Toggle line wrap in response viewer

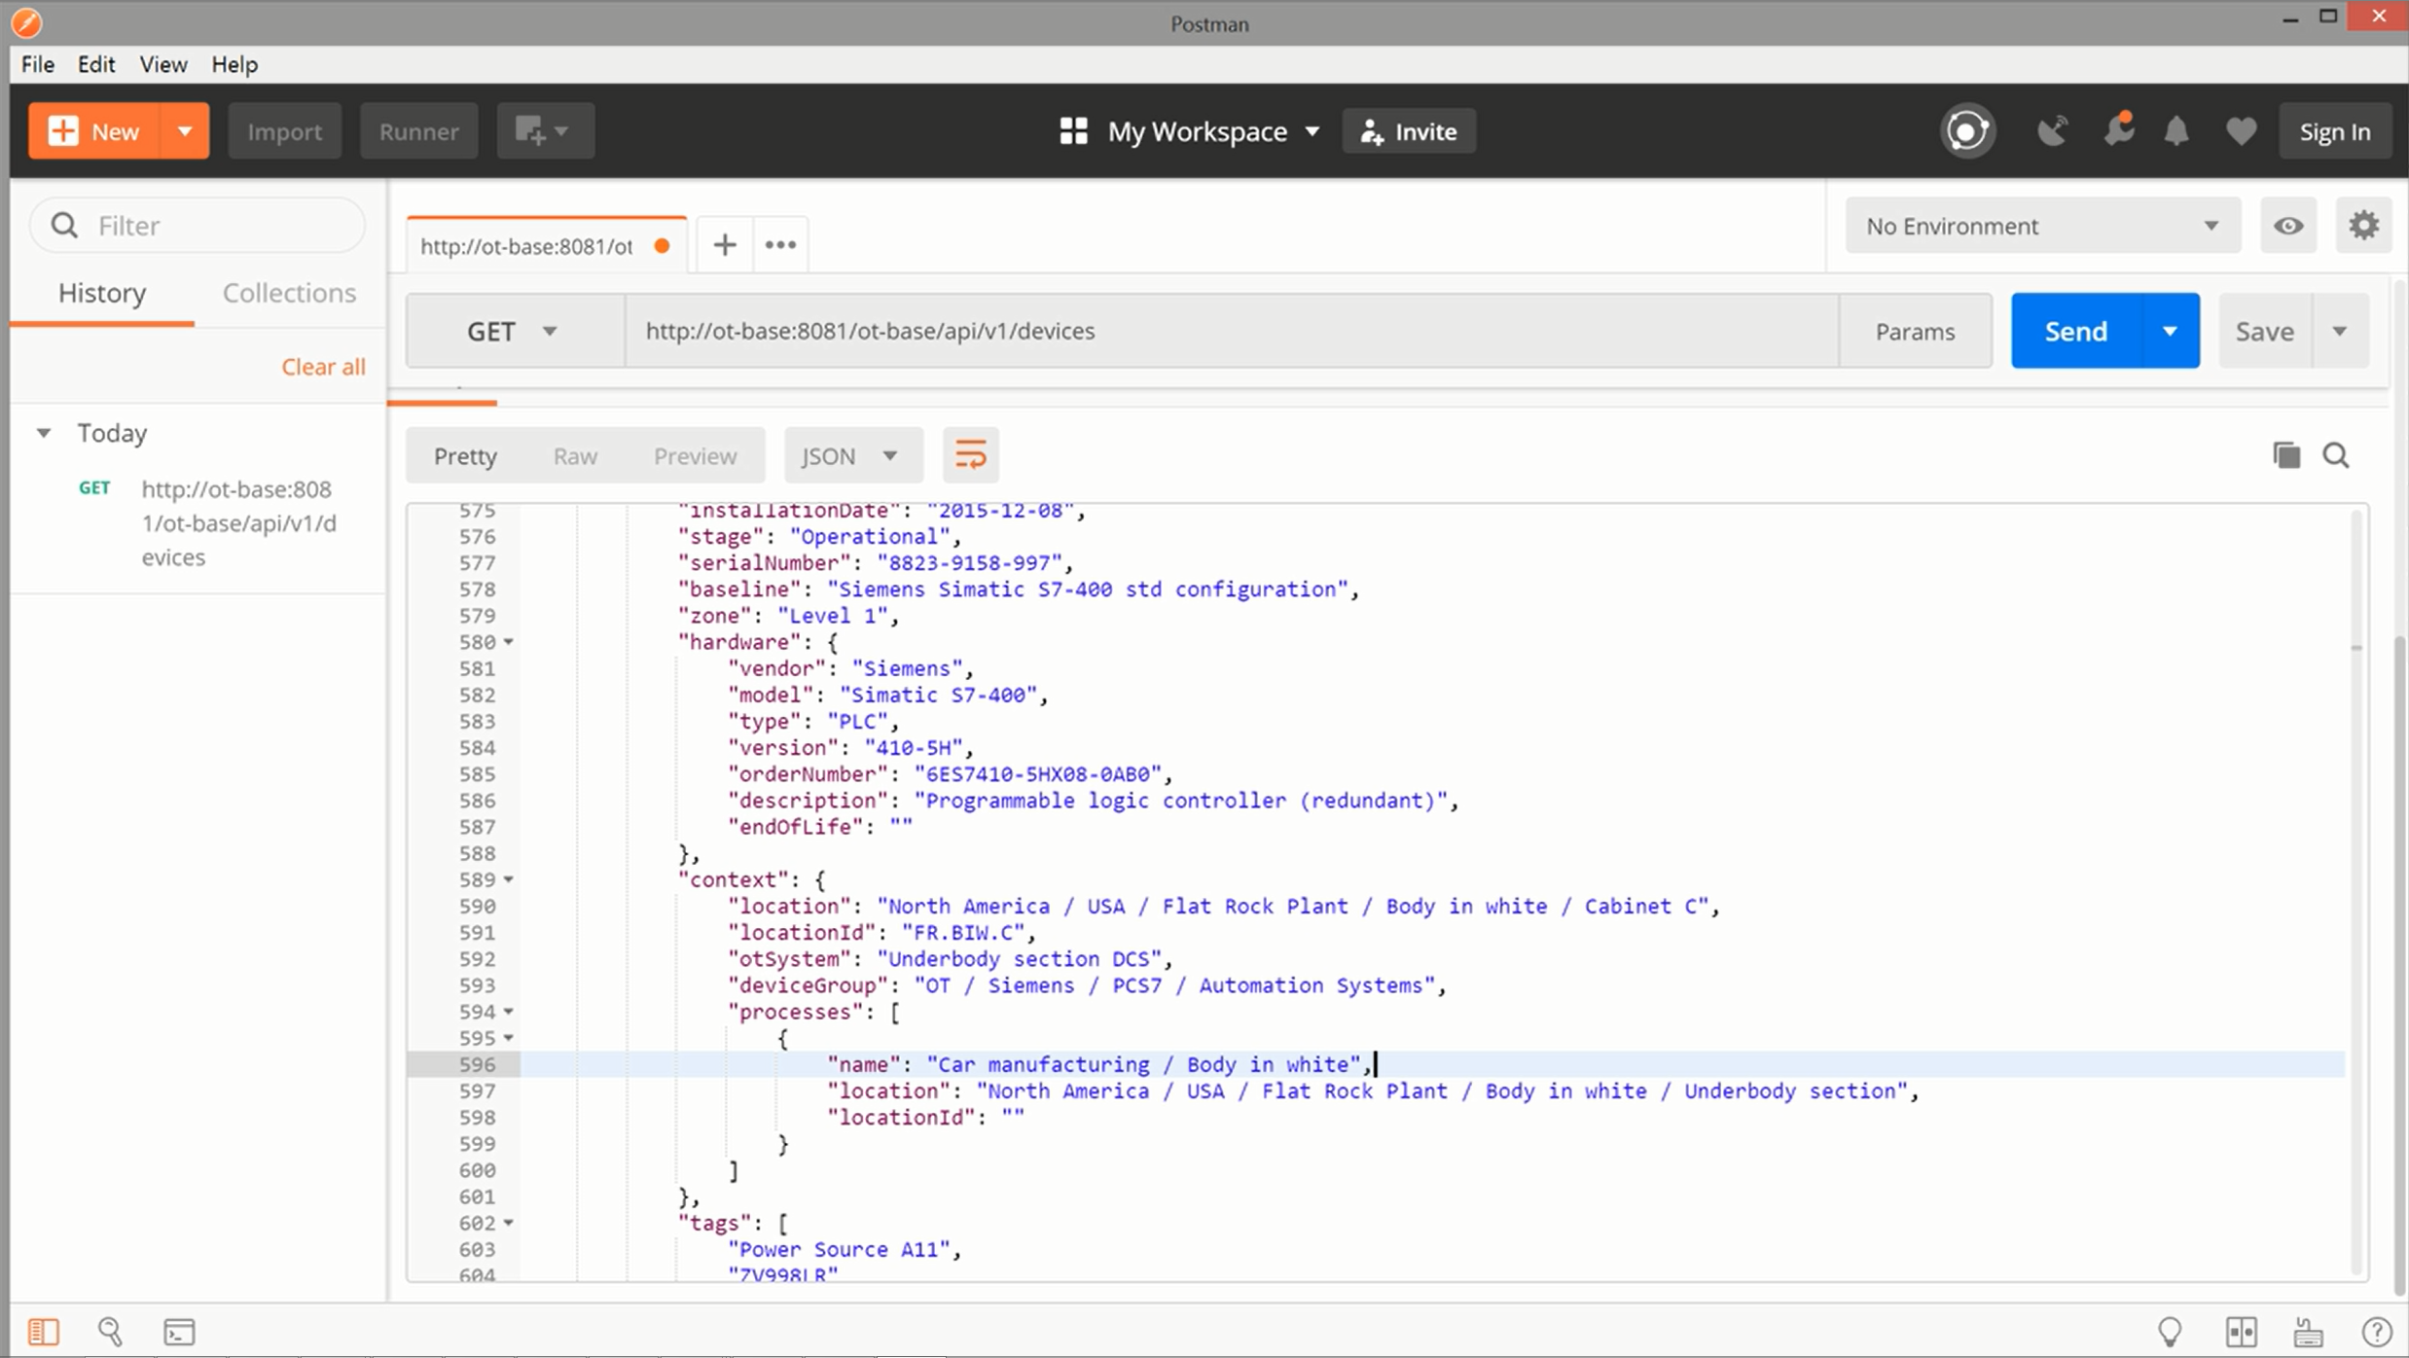click(x=970, y=455)
